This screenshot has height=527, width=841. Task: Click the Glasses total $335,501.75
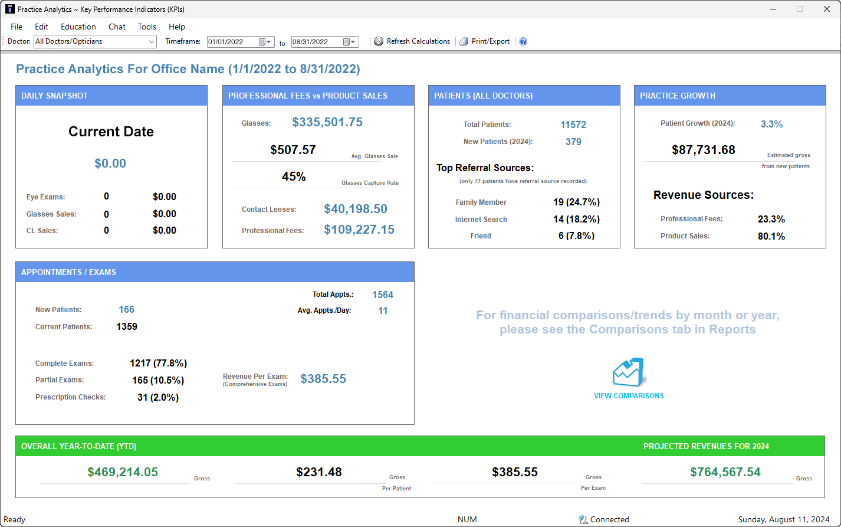(x=327, y=122)
